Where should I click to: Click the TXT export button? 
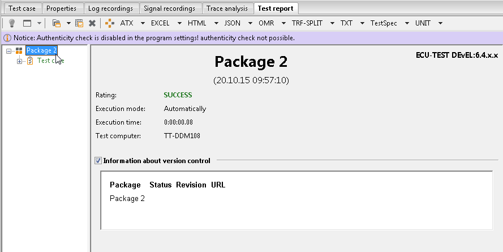coord(346,23)
